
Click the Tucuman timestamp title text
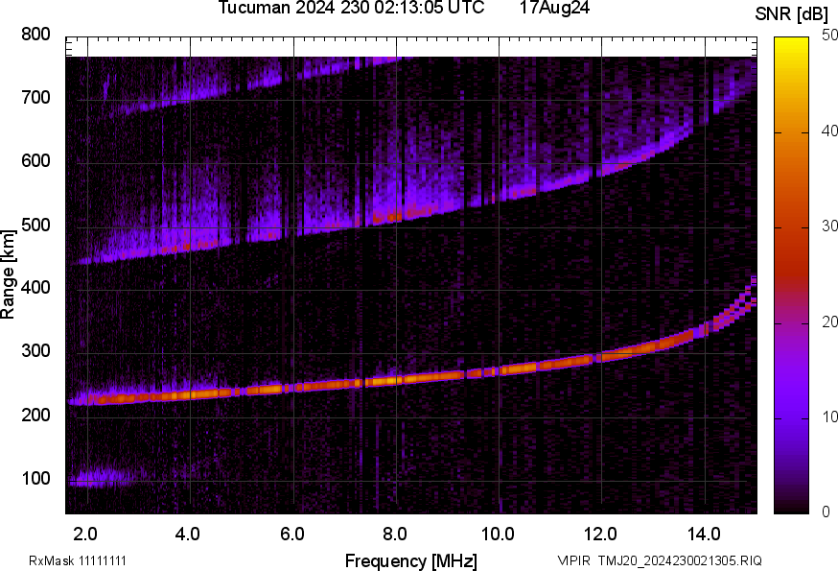[350, 9]
